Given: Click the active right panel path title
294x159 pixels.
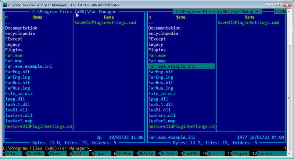Looking at the screenshot, I should (217, 12).
